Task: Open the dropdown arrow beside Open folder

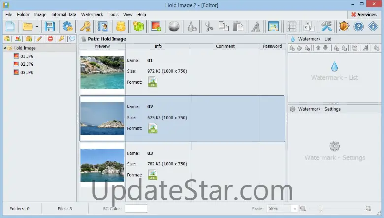Action: click(37, 27)
